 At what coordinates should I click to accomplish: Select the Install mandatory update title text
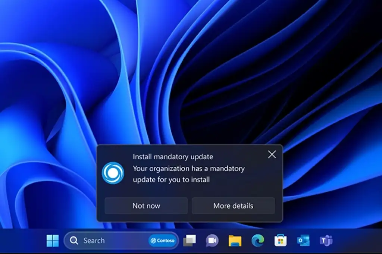pyautogui.click(x=173, y=157)
